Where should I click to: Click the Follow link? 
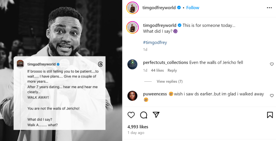tap(193, 8)
